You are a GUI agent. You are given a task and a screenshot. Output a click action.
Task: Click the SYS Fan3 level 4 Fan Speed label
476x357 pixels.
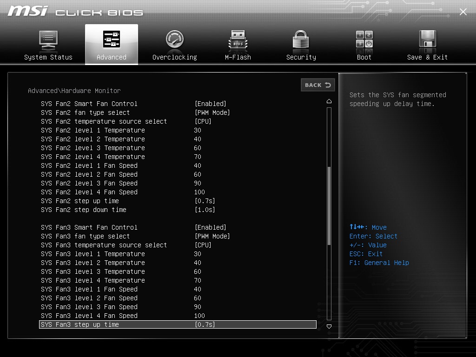point(89,316)
